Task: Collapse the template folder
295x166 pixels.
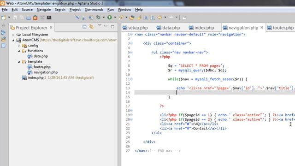Action: [19, 62]
